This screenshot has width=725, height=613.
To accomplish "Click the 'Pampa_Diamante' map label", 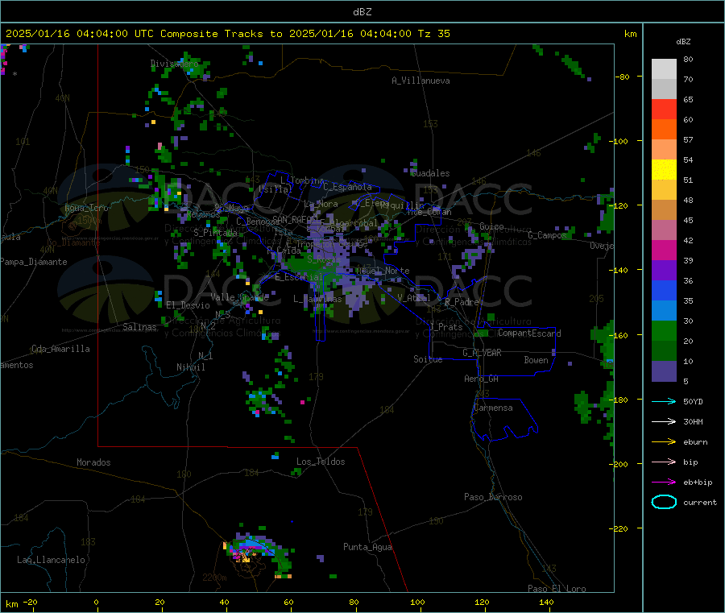I will click(34, 262).
